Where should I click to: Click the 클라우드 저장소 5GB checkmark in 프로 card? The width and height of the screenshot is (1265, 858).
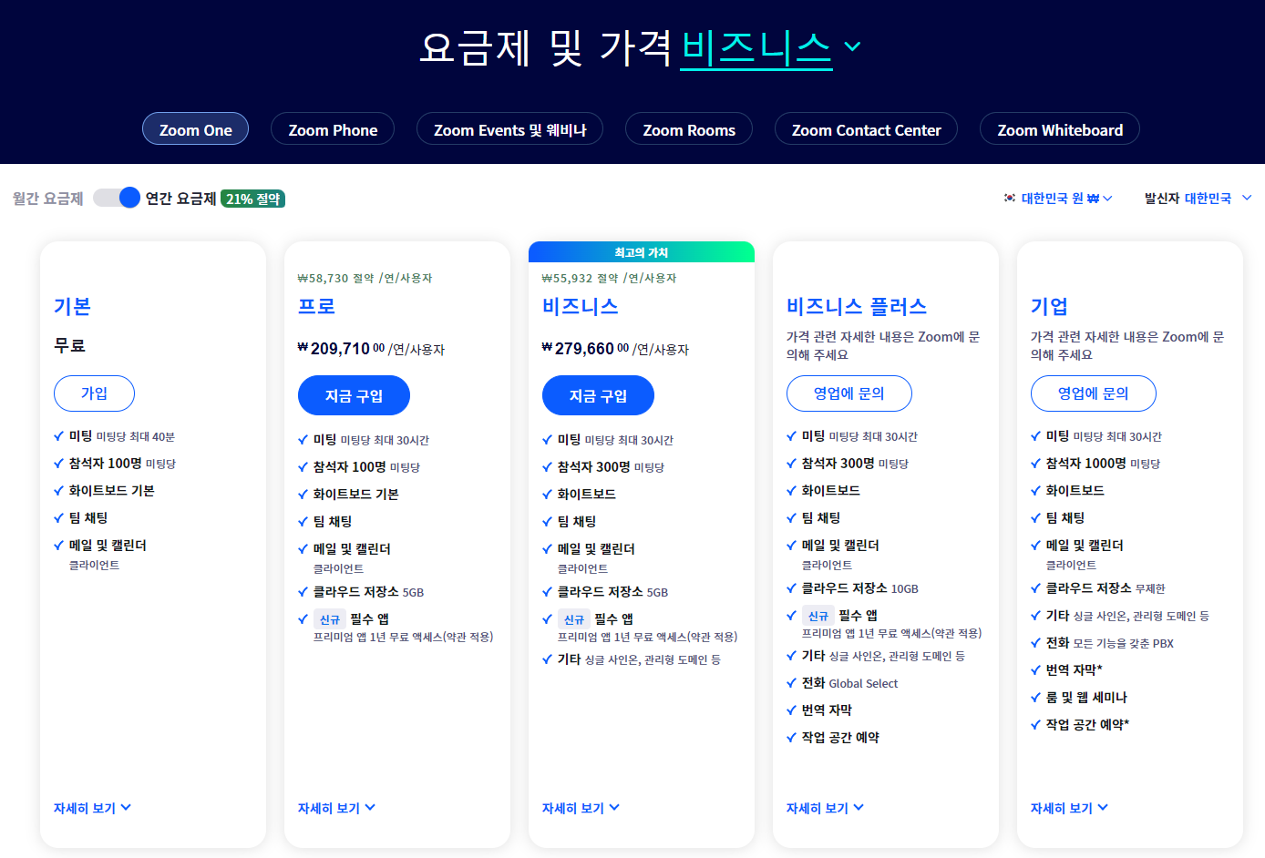303,592
